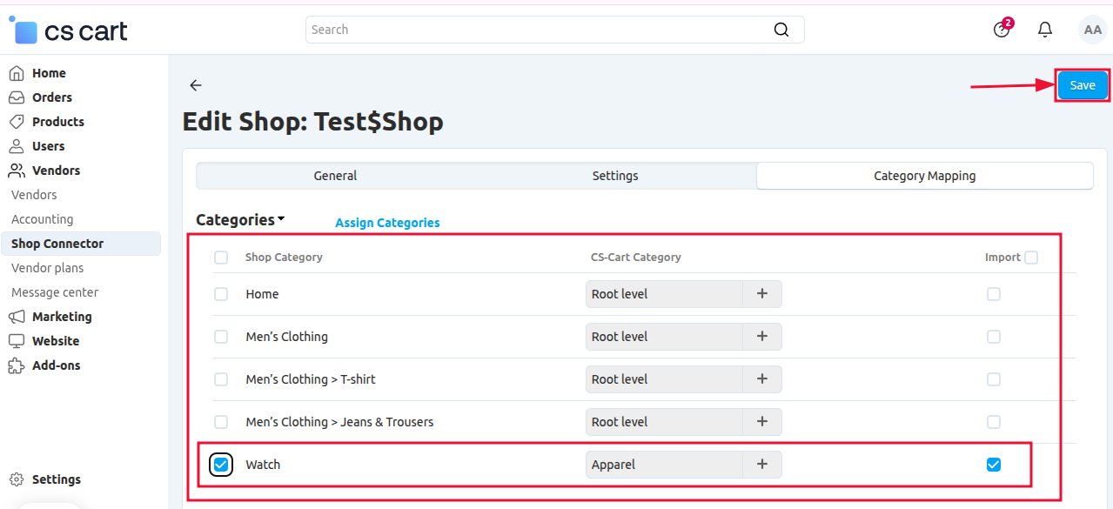The width and height of the screenshot is (1113, 509).
Task: Open the notifications bell icon
Action: (x=1044, y=29)
